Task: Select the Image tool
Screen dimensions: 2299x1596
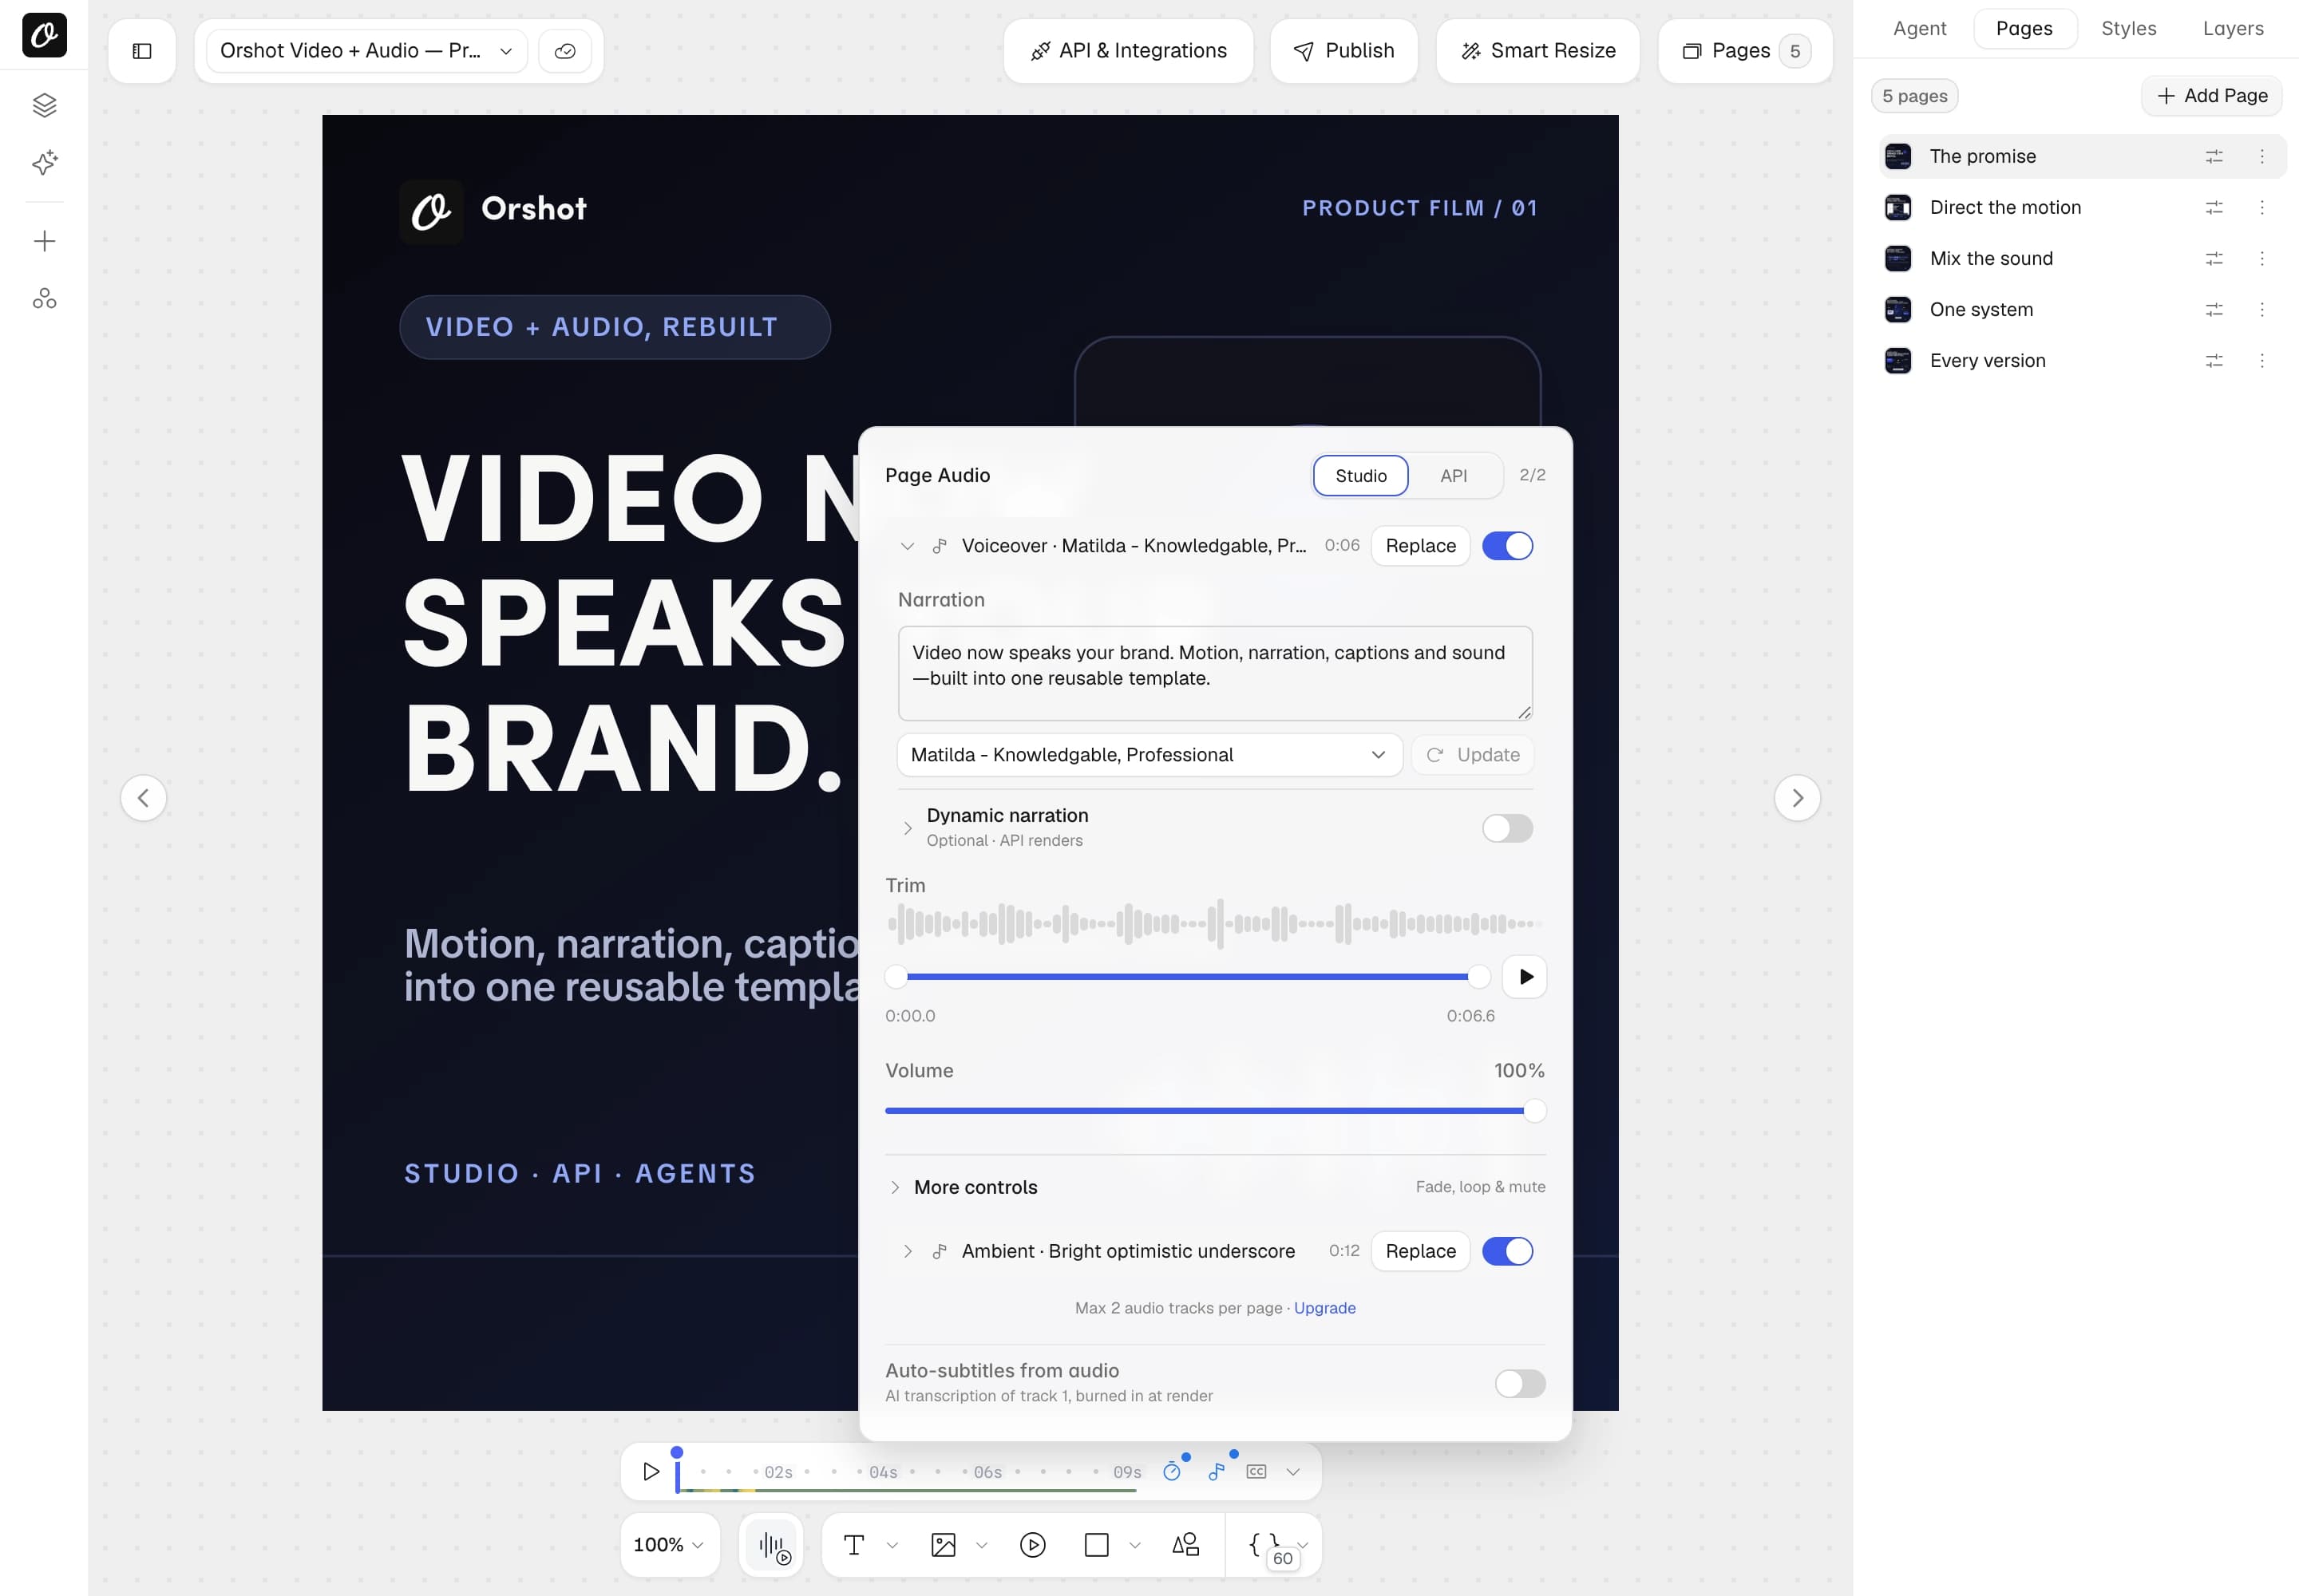Action: tap(944, 1546)
